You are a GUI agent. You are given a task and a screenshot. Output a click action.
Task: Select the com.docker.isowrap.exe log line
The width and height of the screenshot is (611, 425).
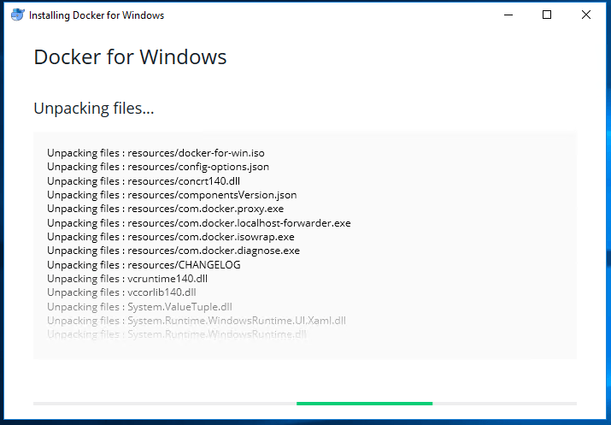[x=170, y=237]
